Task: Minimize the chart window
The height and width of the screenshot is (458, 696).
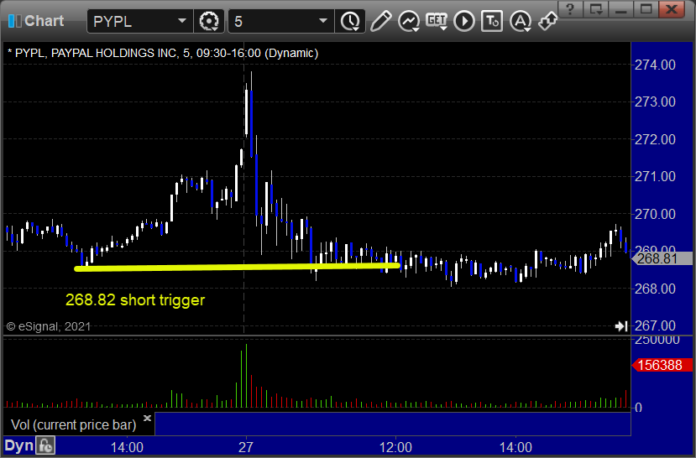Action: point(621,8)
